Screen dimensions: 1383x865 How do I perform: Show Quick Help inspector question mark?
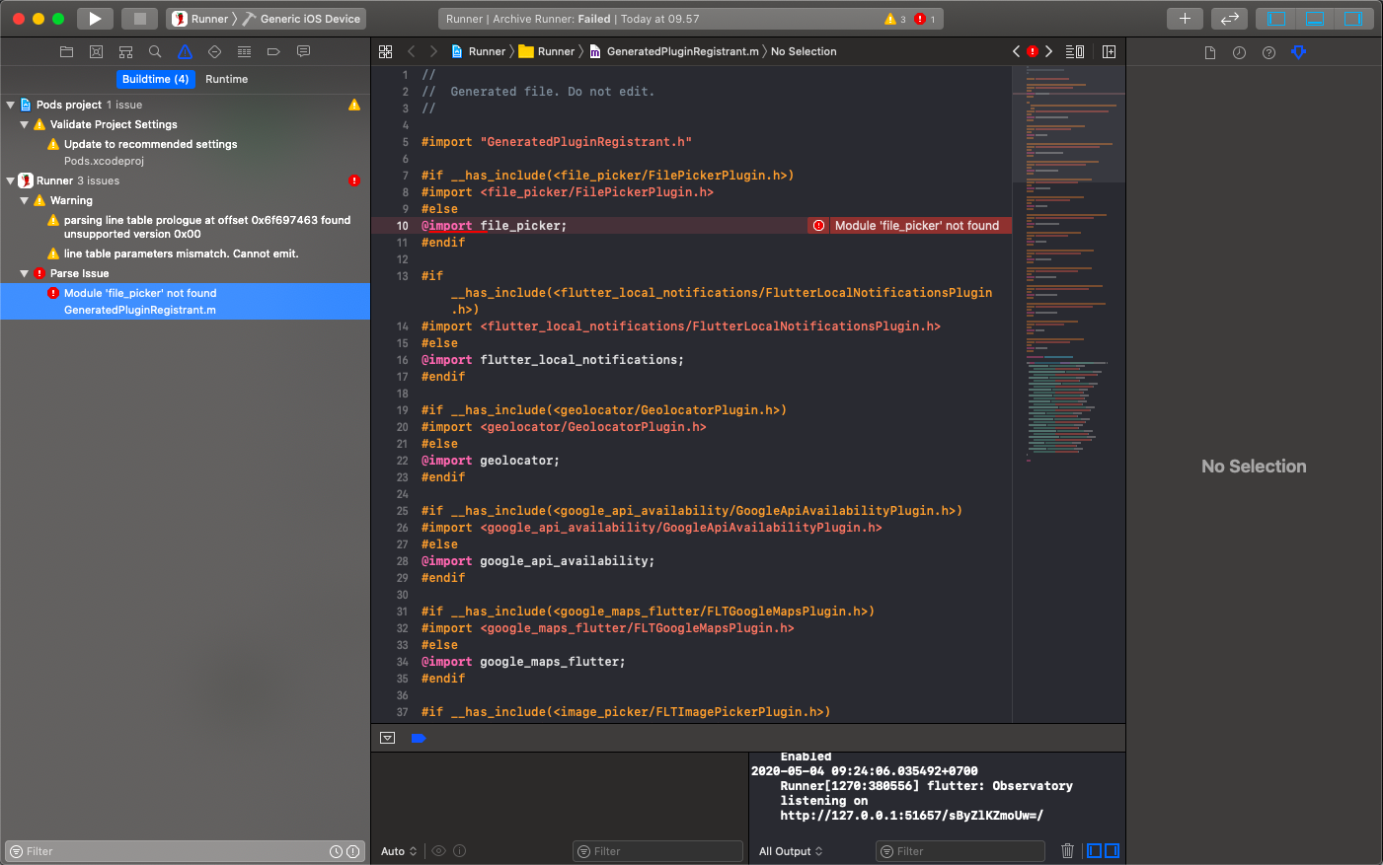click(1268, 51)
